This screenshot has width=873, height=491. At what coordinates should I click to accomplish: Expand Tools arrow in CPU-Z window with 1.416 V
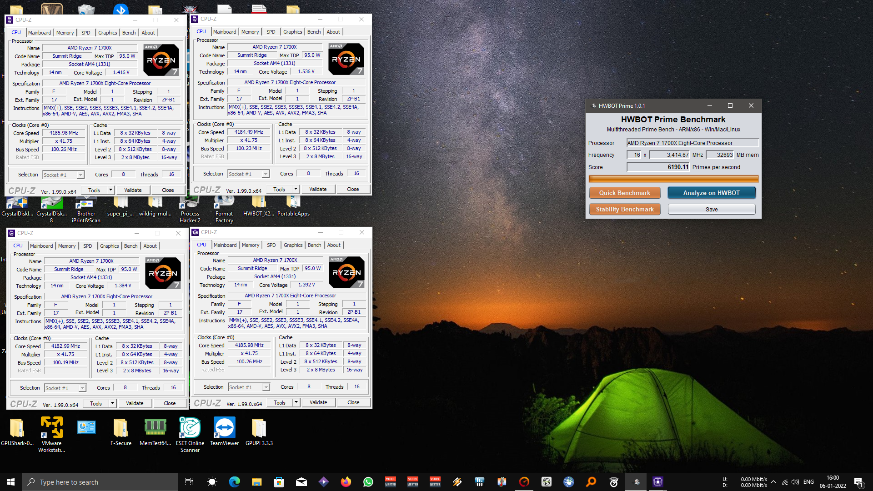110,190
